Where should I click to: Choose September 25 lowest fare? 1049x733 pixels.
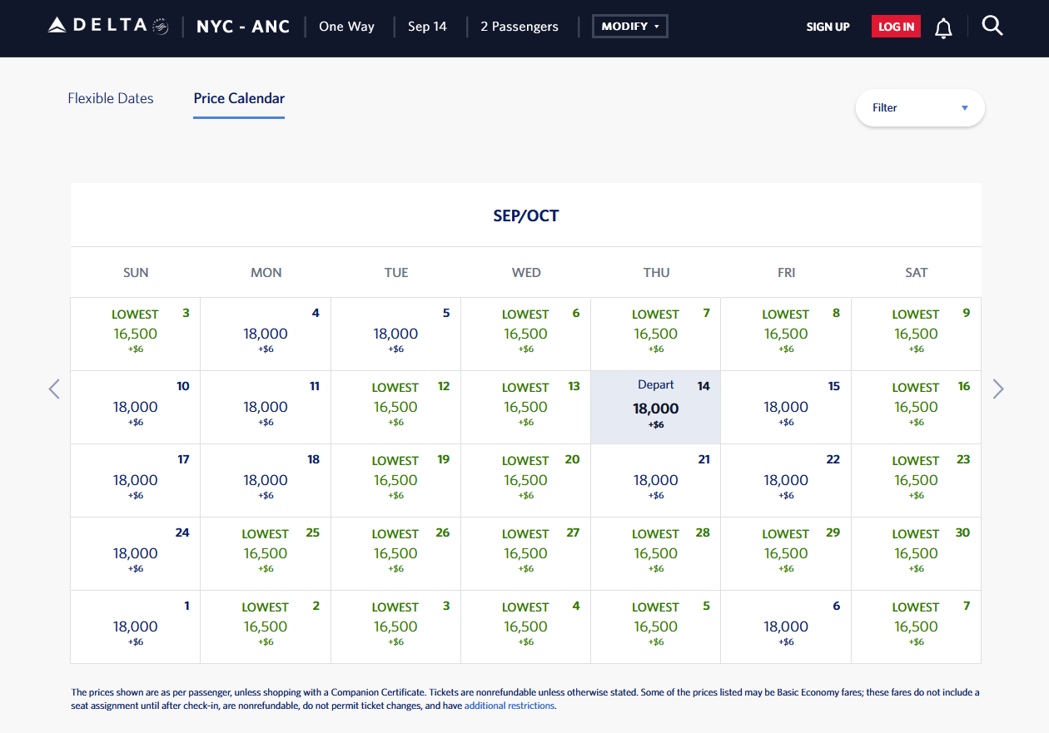coord(266,554)
